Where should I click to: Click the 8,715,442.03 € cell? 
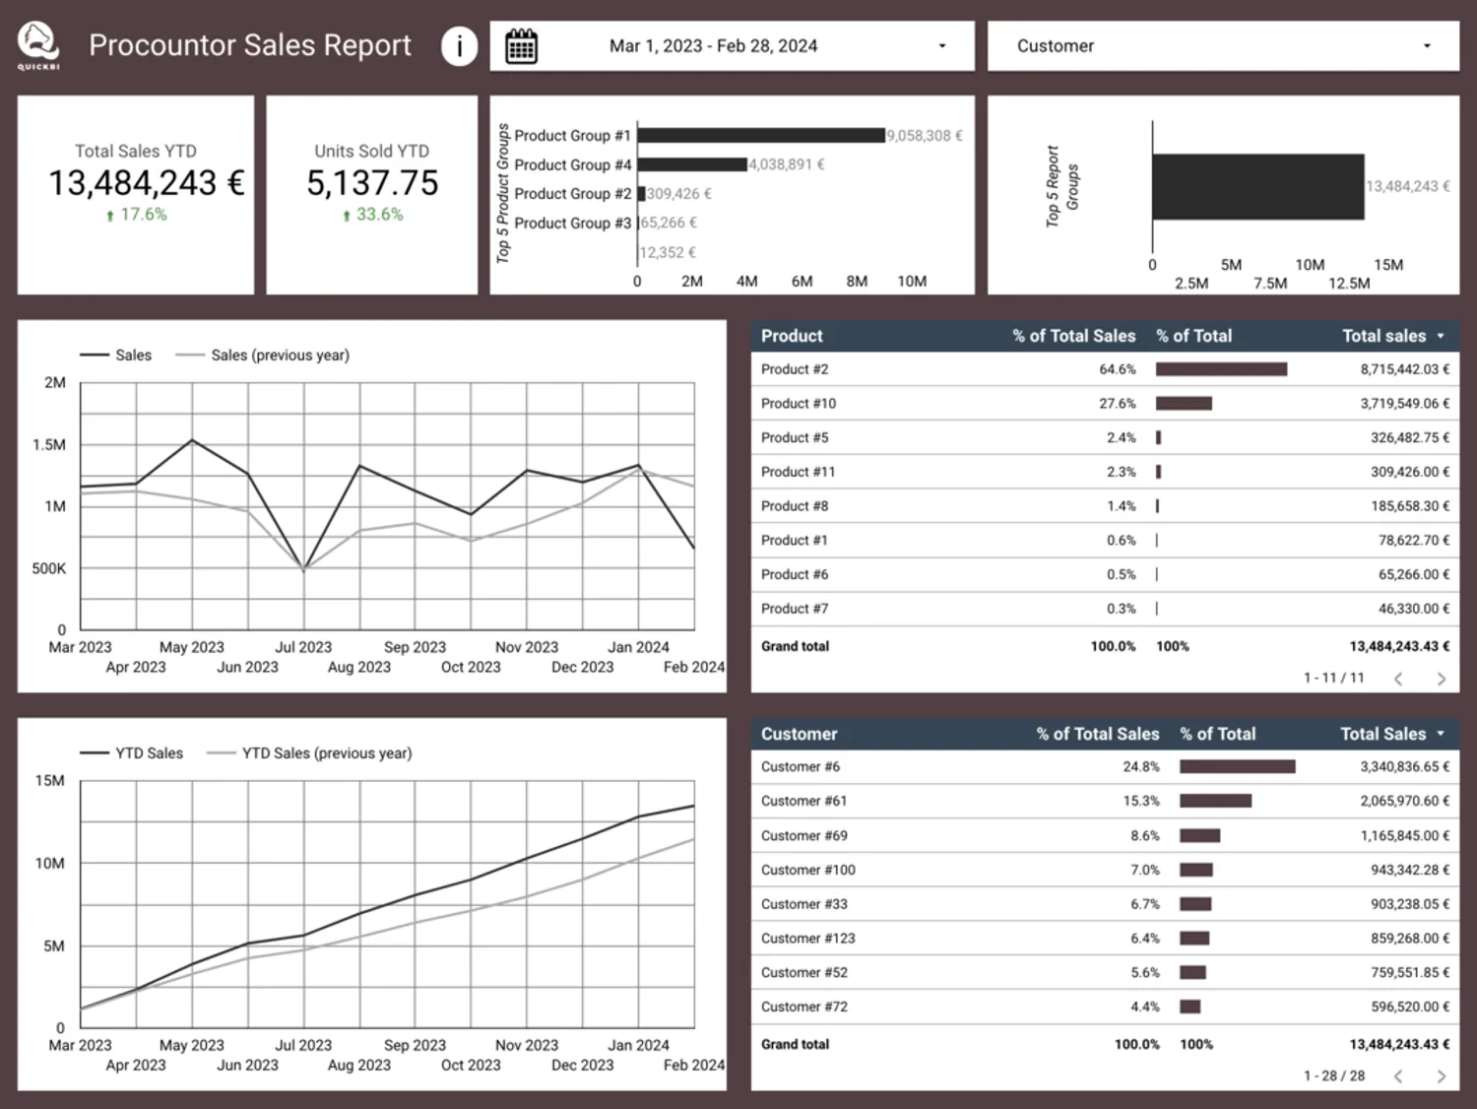pyautogui.click(x=1405, y=369)
